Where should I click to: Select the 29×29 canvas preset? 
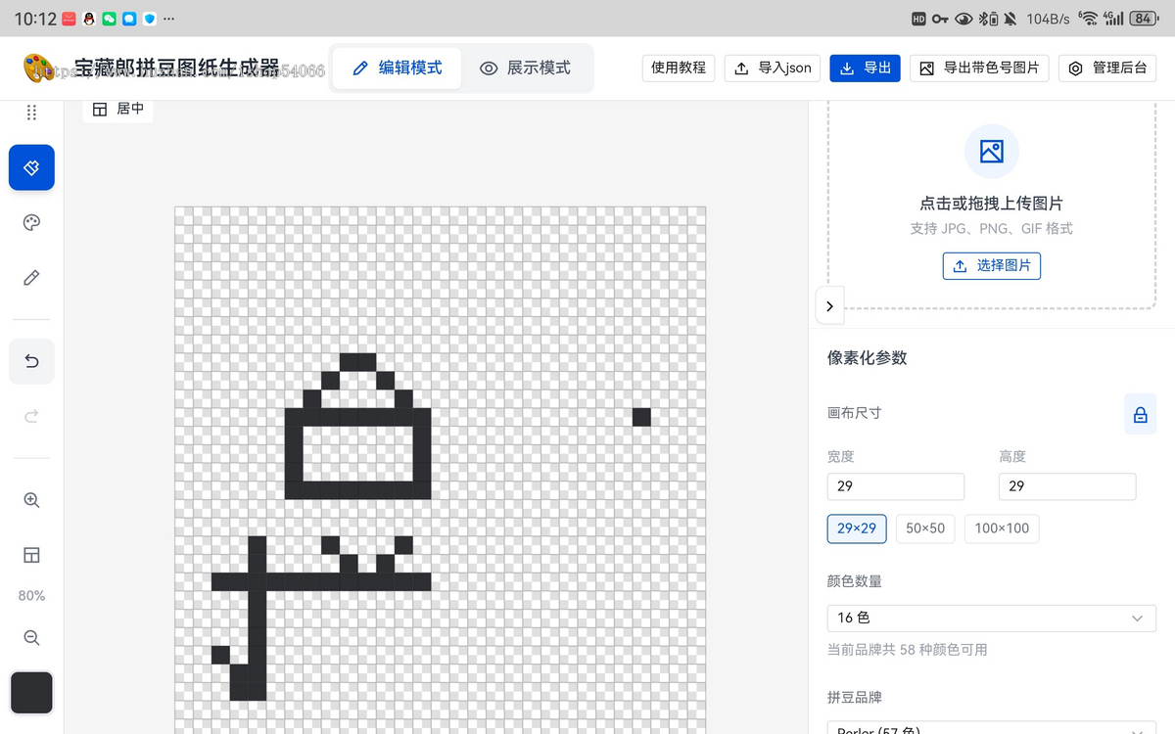[857, 528]
